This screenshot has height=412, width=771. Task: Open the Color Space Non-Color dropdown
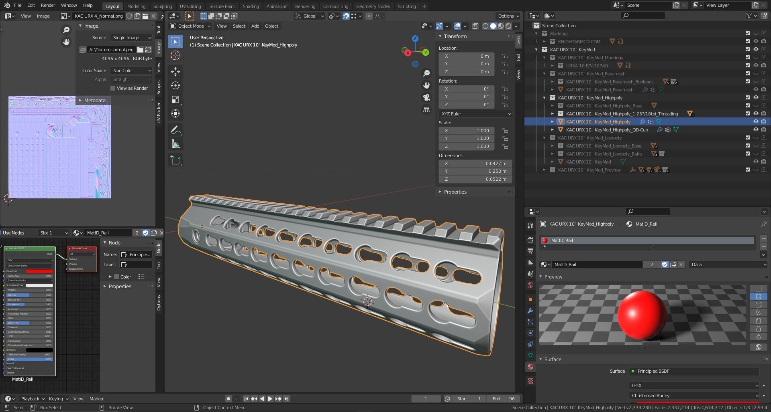131,71
